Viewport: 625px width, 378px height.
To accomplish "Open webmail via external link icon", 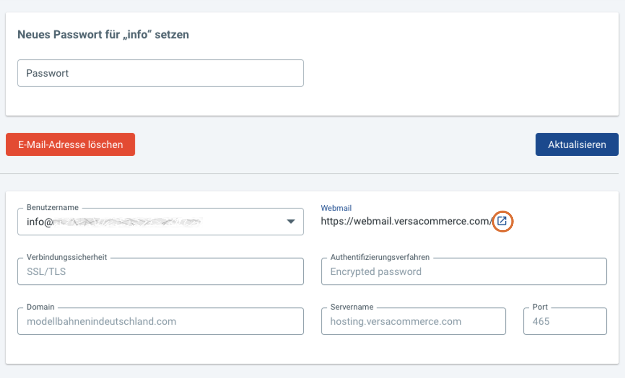I will coord(502,221).
